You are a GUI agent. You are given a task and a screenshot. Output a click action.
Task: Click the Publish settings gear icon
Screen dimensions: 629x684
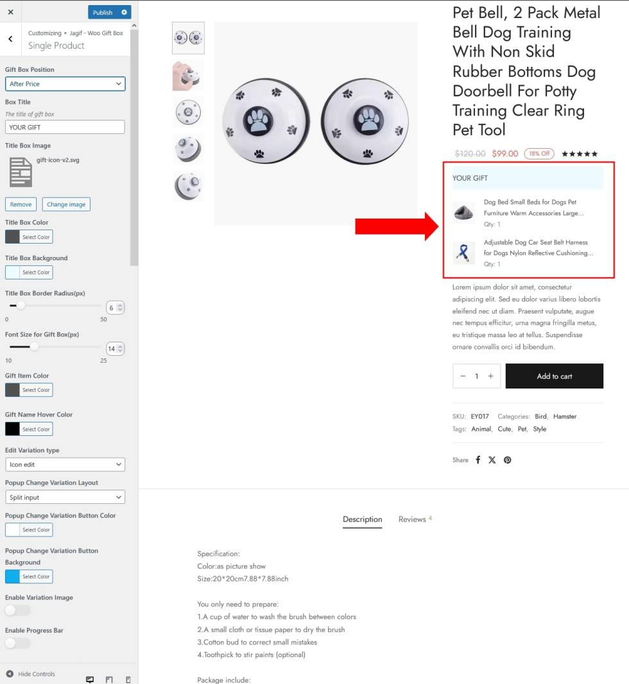125,12
